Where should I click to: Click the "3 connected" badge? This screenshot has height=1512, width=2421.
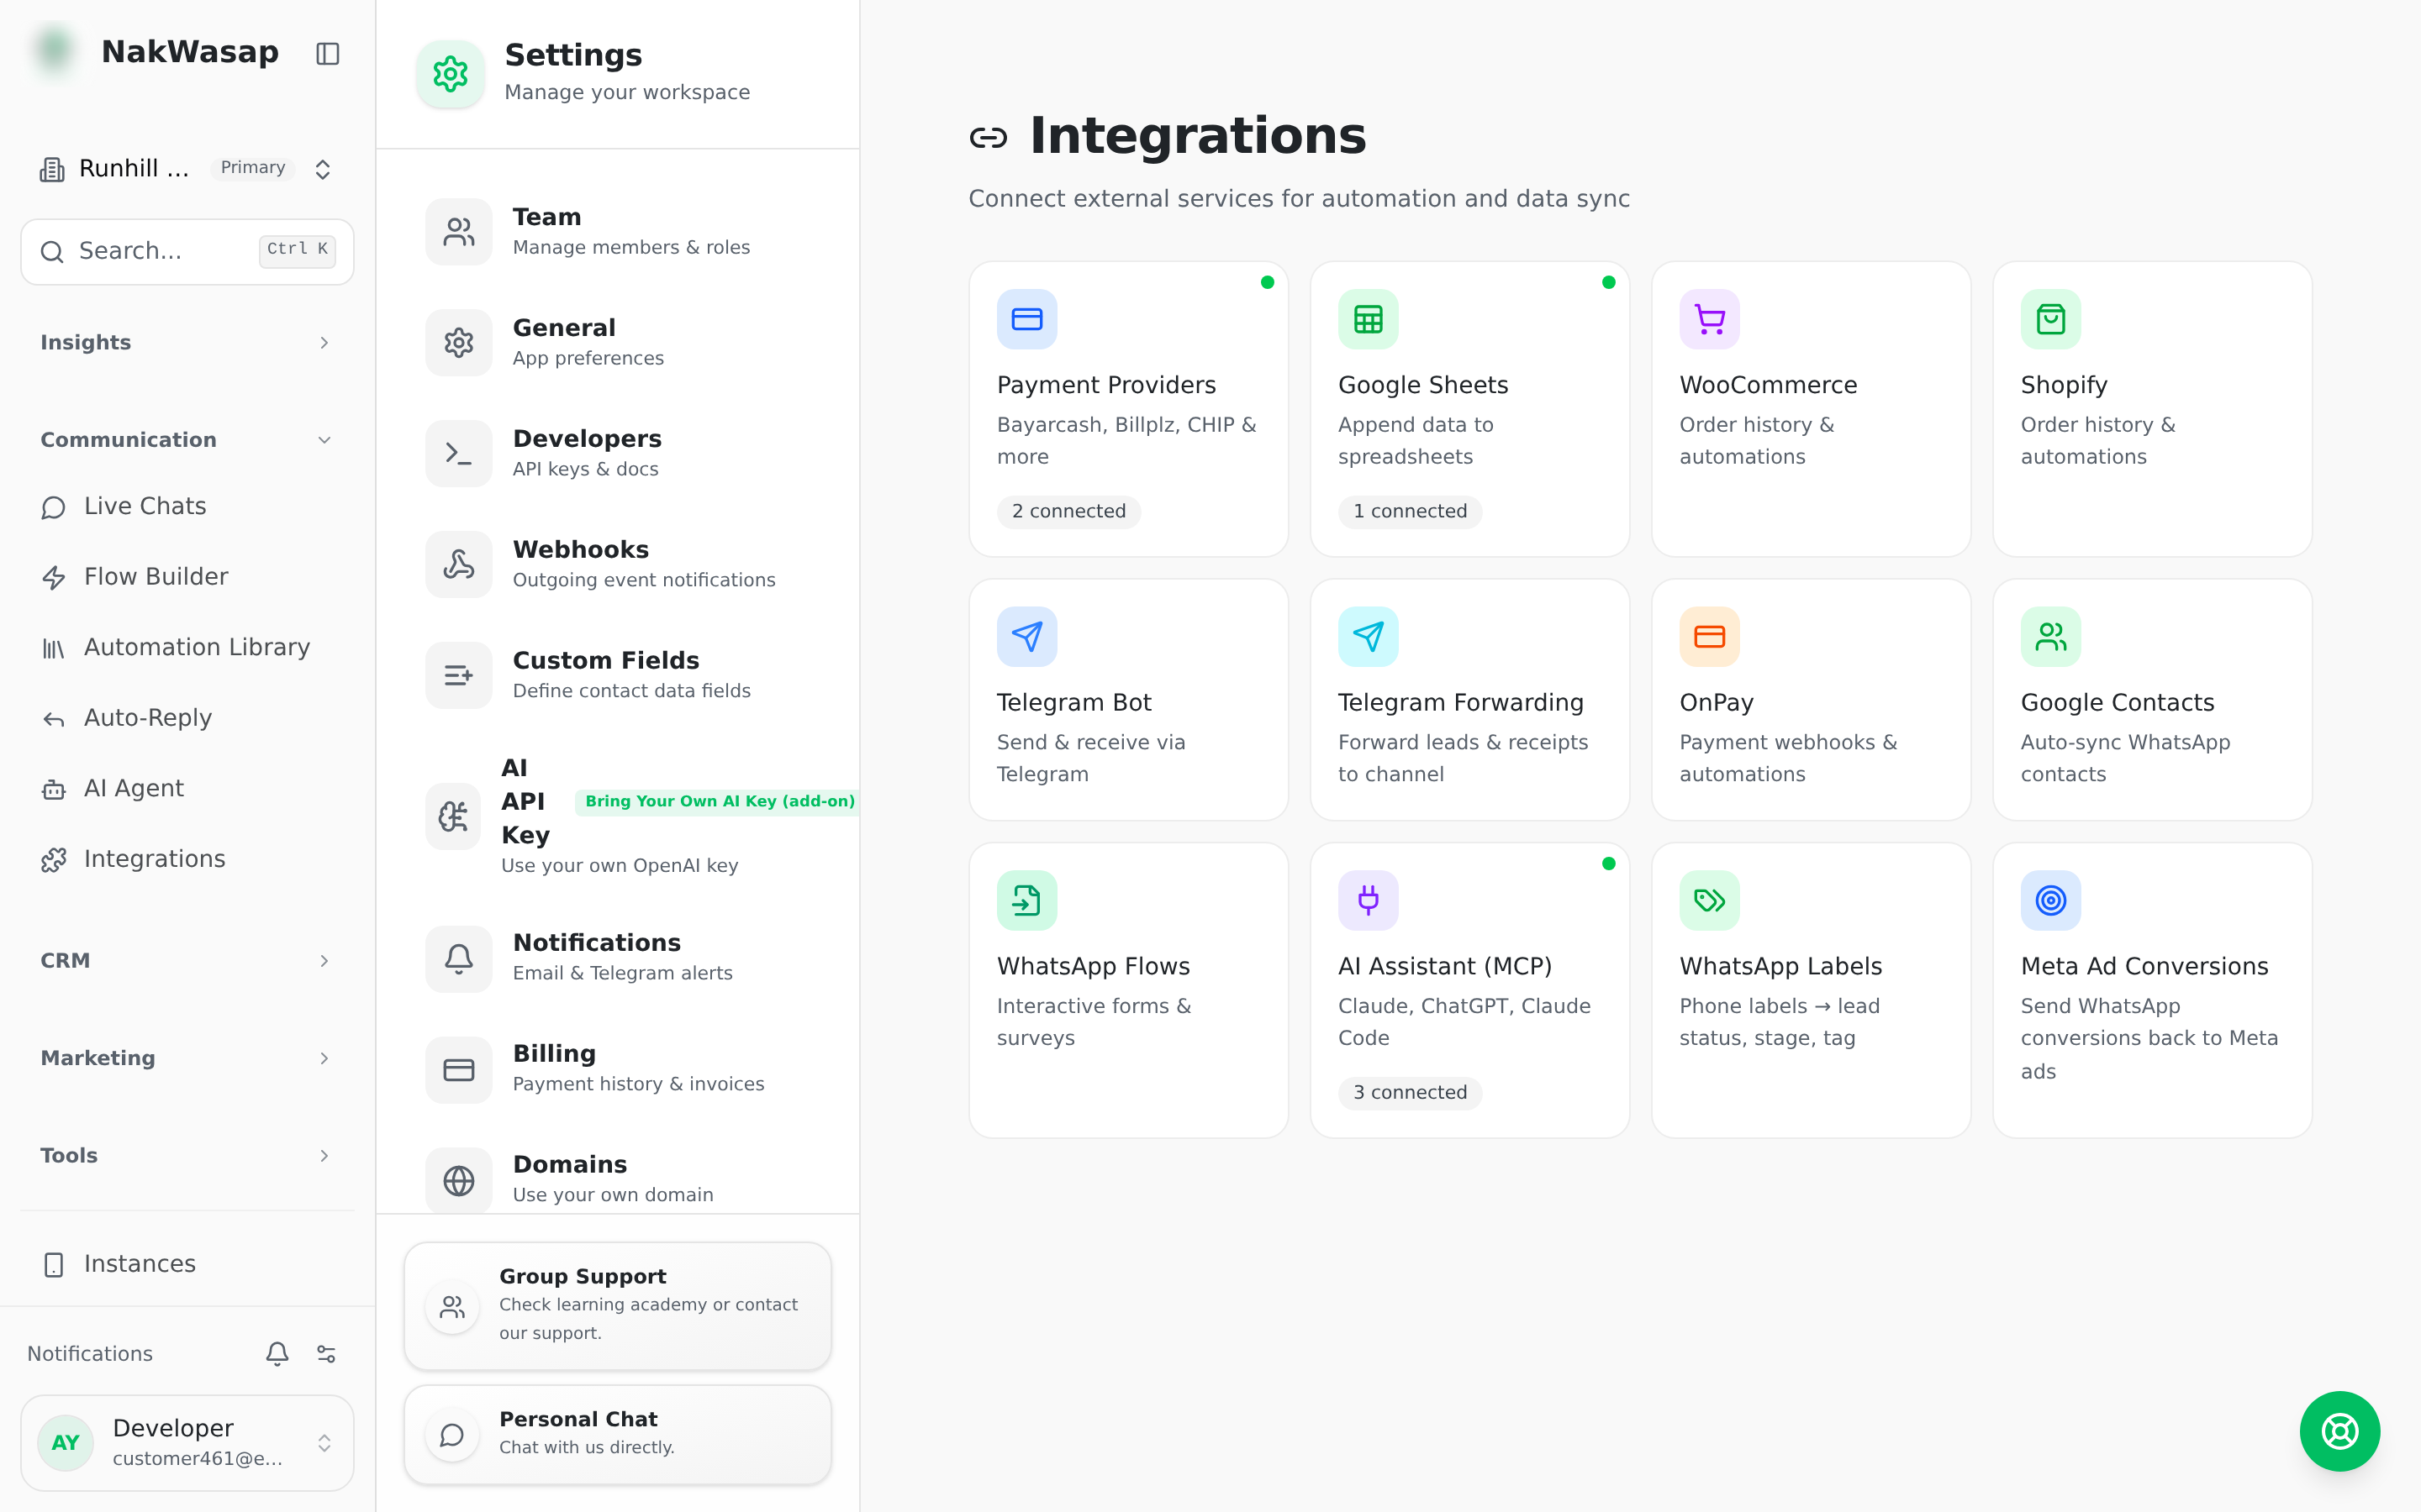point(1410,1092)
